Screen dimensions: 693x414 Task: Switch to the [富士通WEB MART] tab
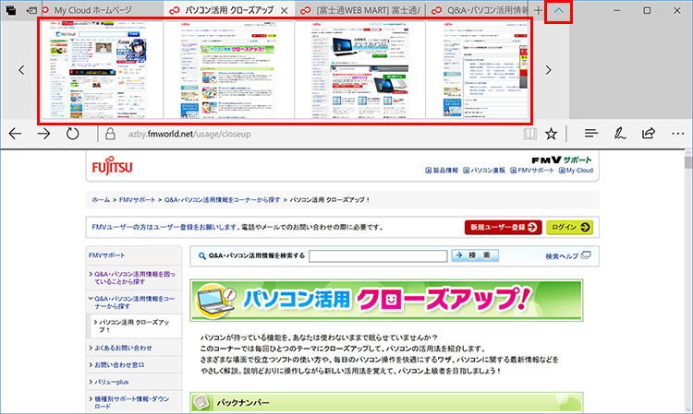tap(360, 10)
